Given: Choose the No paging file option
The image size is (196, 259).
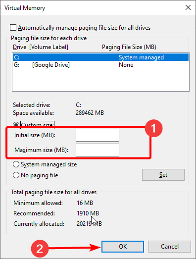Looking at the screenshot, I should (16, 175).
